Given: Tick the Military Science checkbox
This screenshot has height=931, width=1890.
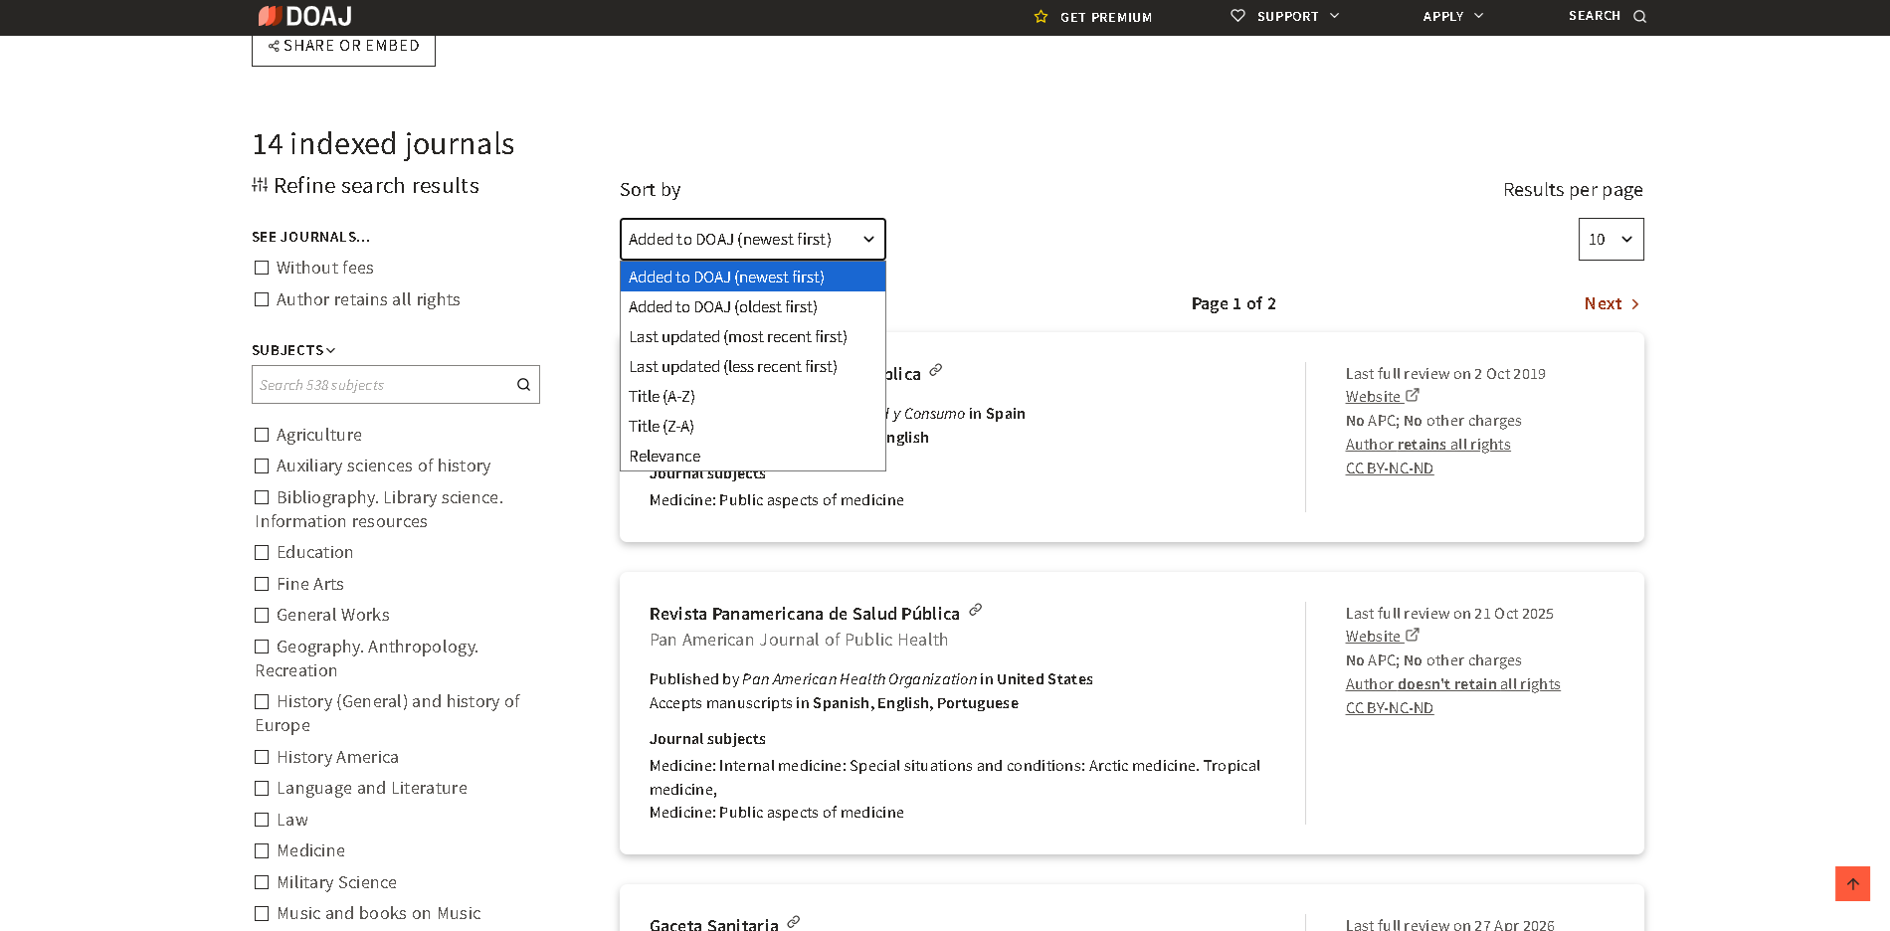Looking at the screenshot, I should point(262,882).
